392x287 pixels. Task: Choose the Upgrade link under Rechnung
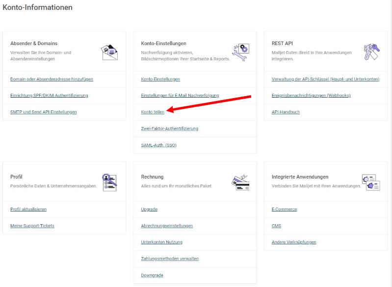point(149,209)
